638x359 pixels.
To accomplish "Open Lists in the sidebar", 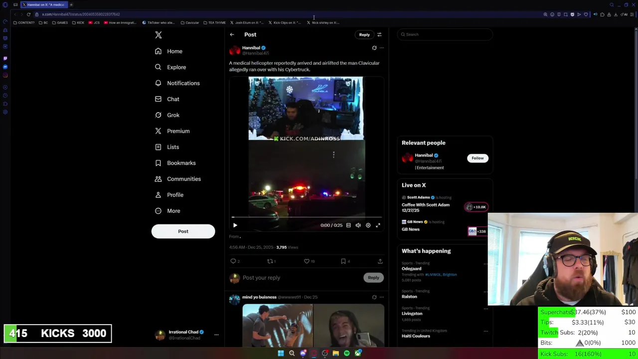I will coord(167,147).
